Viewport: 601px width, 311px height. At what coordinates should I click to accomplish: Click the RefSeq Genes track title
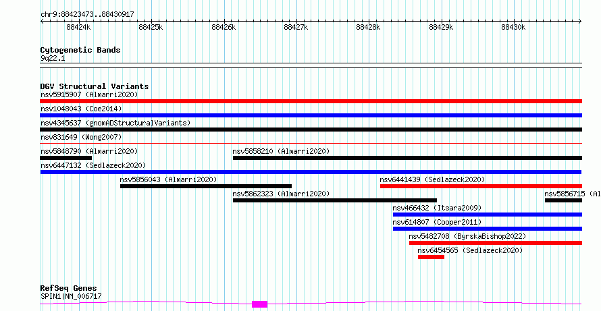[x=69, y=288]
